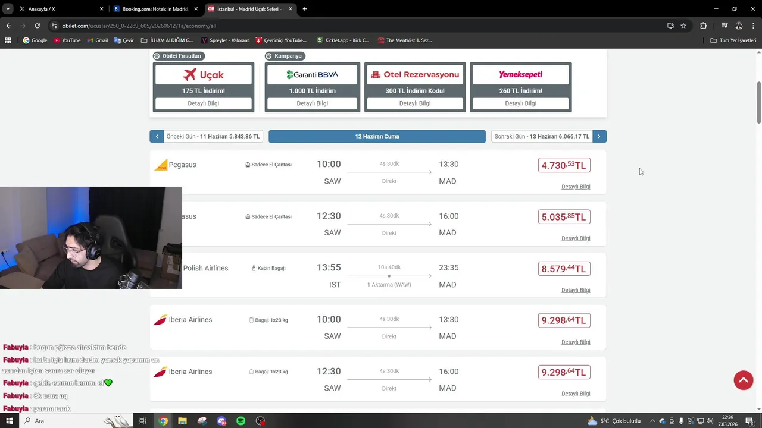
Task: Go to next day with the right chevron
Action: (x=599, y=136)
